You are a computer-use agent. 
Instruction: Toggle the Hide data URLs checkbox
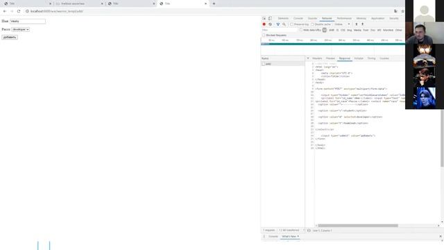(301, 30)
